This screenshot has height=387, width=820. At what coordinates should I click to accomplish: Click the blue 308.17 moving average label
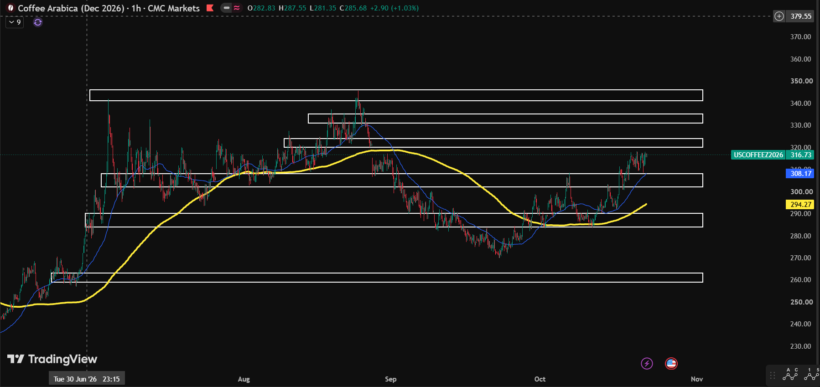click(800, 173)
